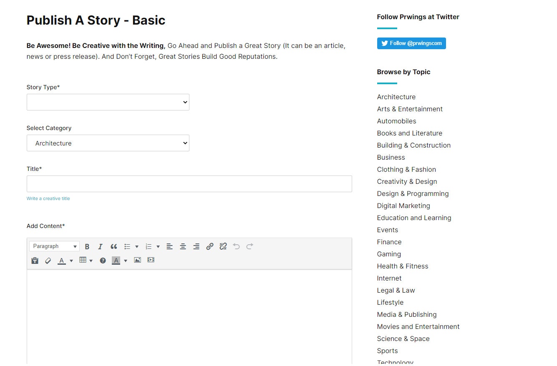Click inside the Add Content editor area
The width and height of the screenshot is (557, 366).
coord(189,317)
